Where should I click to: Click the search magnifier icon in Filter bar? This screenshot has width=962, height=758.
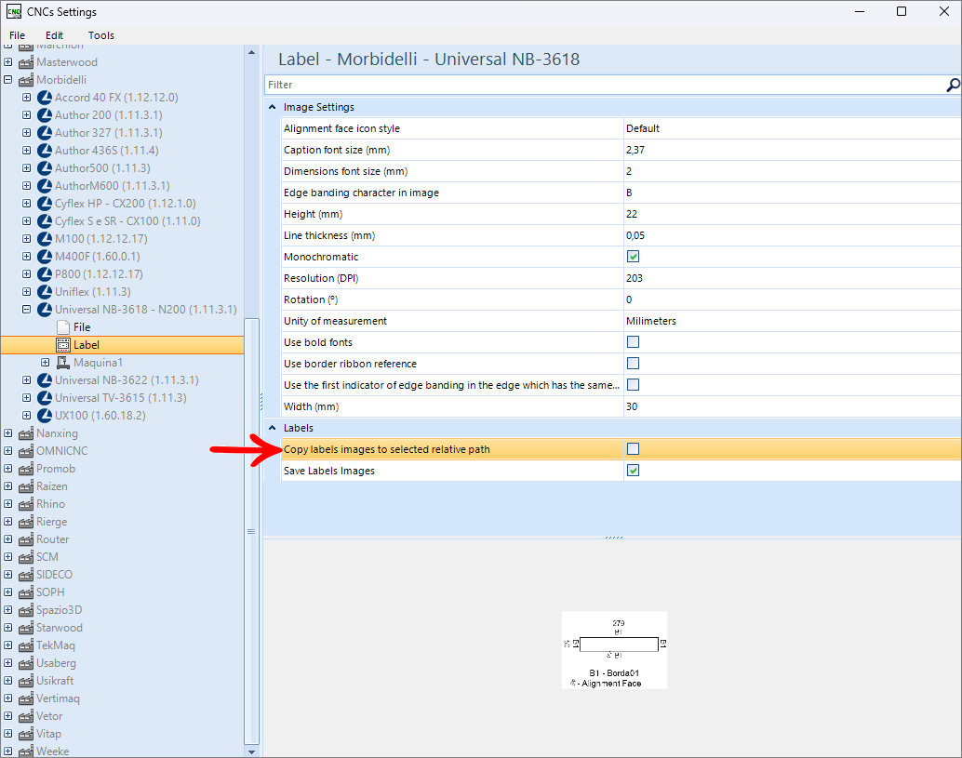(x=952, y=85)
